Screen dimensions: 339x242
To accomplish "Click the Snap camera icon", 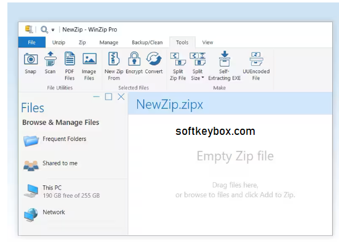I will (x=31, y=59).
